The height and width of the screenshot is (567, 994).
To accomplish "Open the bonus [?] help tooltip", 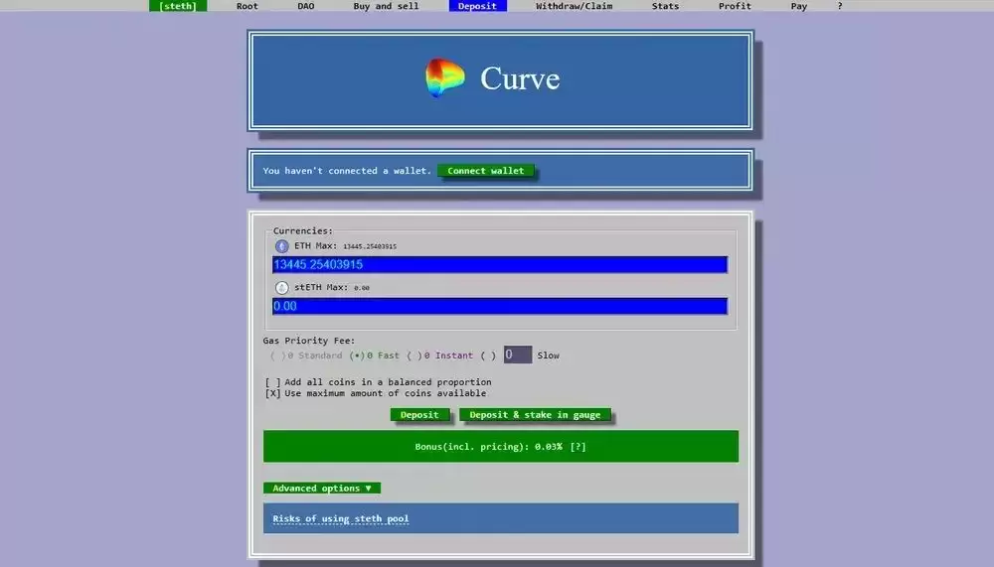I will 578,447.
